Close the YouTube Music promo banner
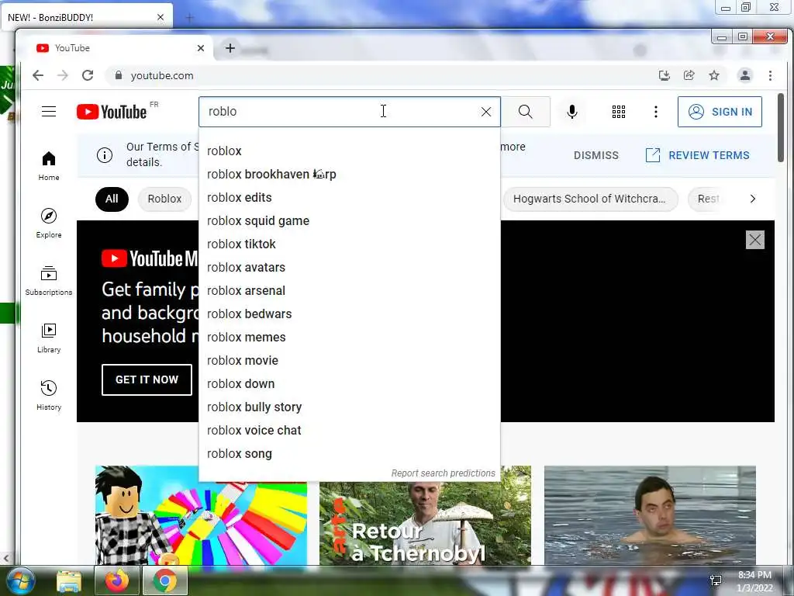 tap(754, 240)
